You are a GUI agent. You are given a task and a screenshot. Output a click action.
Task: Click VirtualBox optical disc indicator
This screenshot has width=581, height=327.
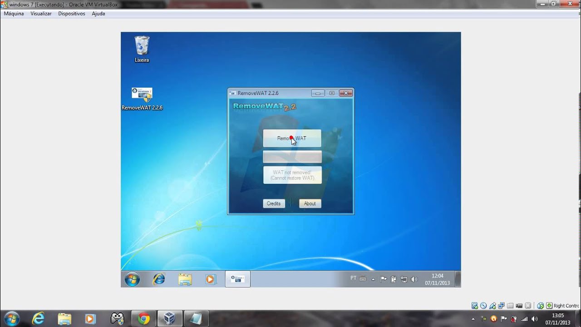pos(483,306)
